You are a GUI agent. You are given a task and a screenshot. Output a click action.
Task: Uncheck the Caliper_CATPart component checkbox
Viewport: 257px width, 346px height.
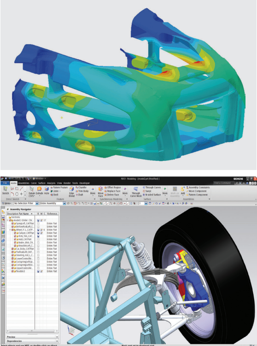click(x=15, y=233)
